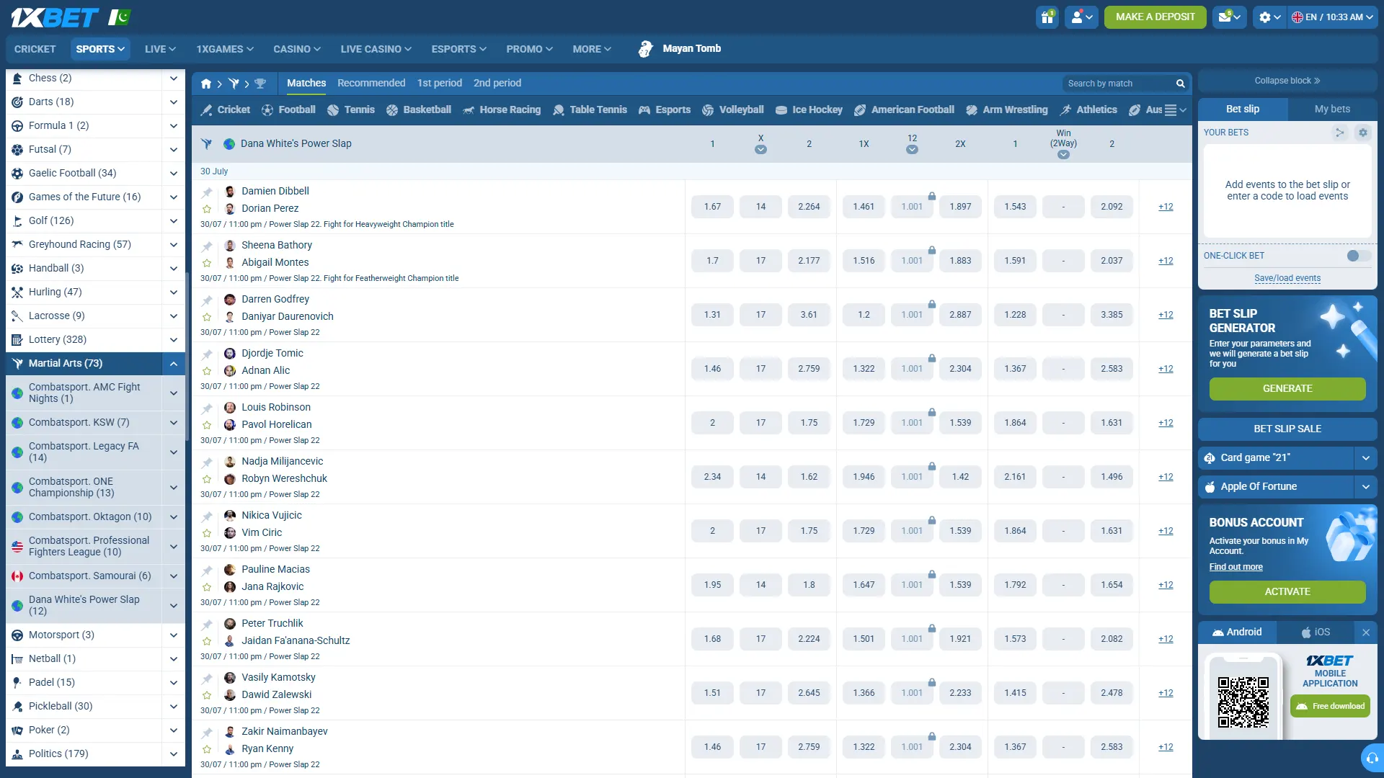The height and width of the screenshot is (778, 1384).
Task: Switch to the My bets tab
Action: tap(1332, 109)
